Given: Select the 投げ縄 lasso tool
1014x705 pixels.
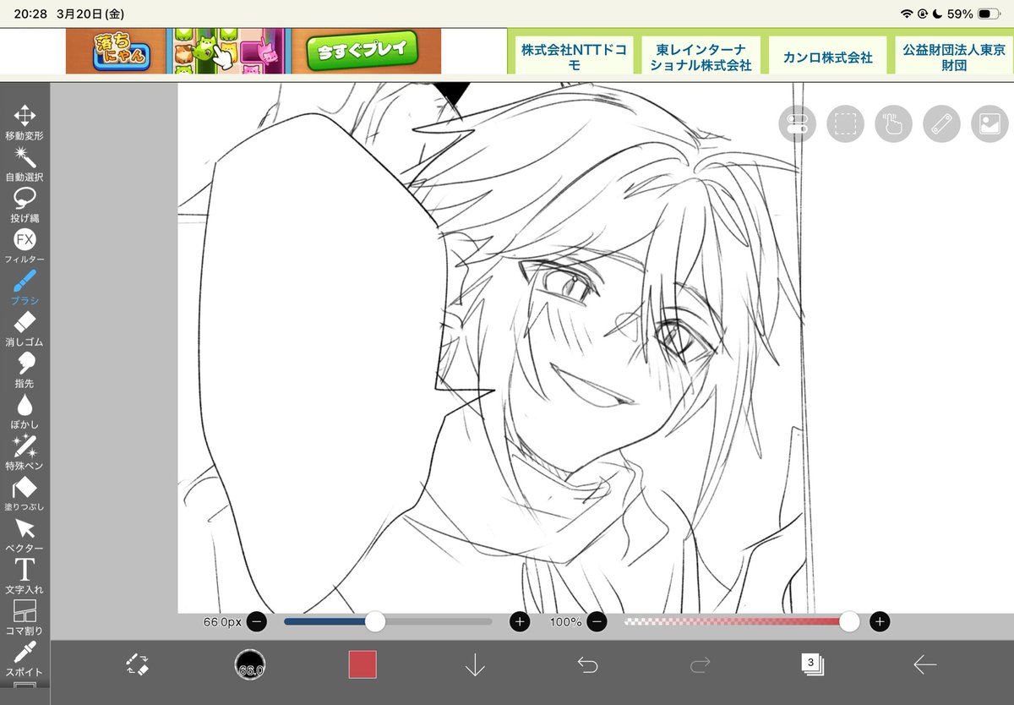Looking at the screenshot, I should coord(25,205).
